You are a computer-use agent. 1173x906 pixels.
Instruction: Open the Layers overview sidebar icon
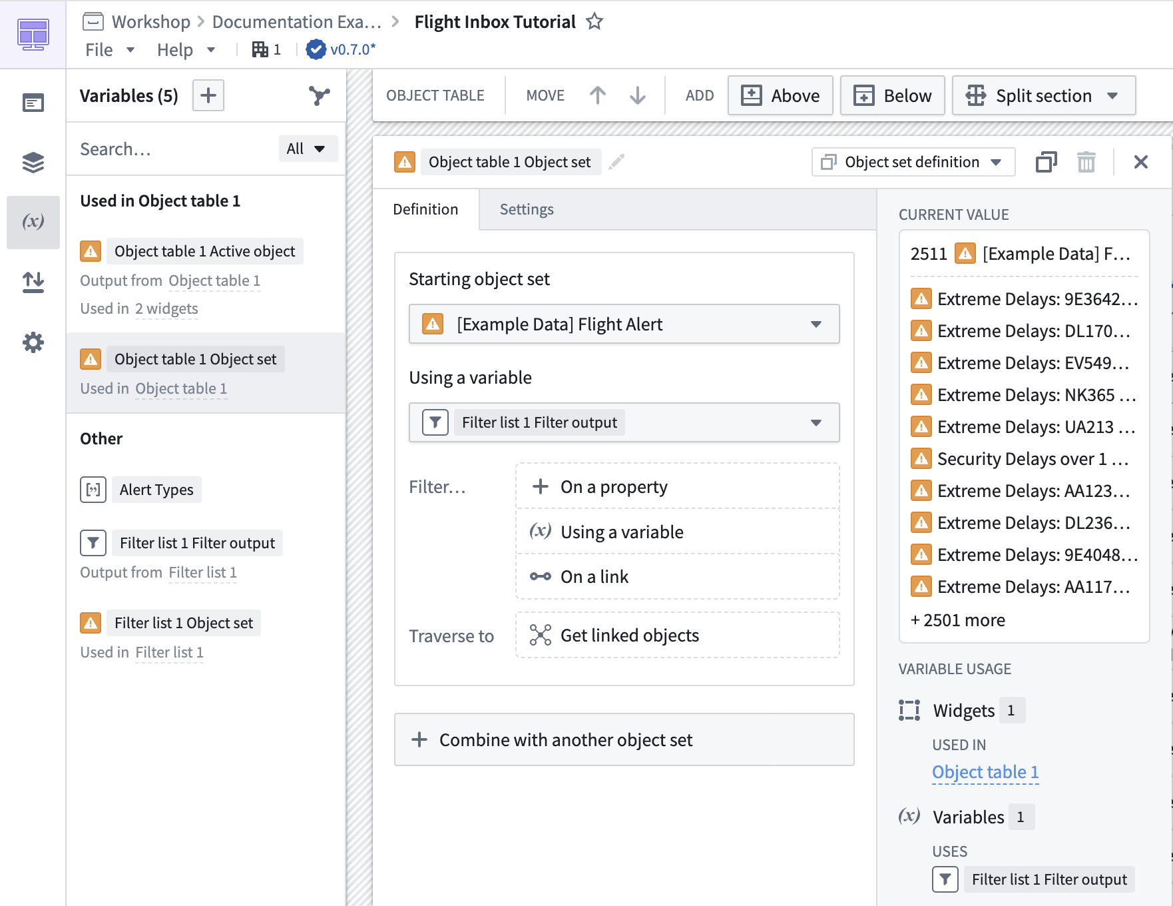(33, 162)
